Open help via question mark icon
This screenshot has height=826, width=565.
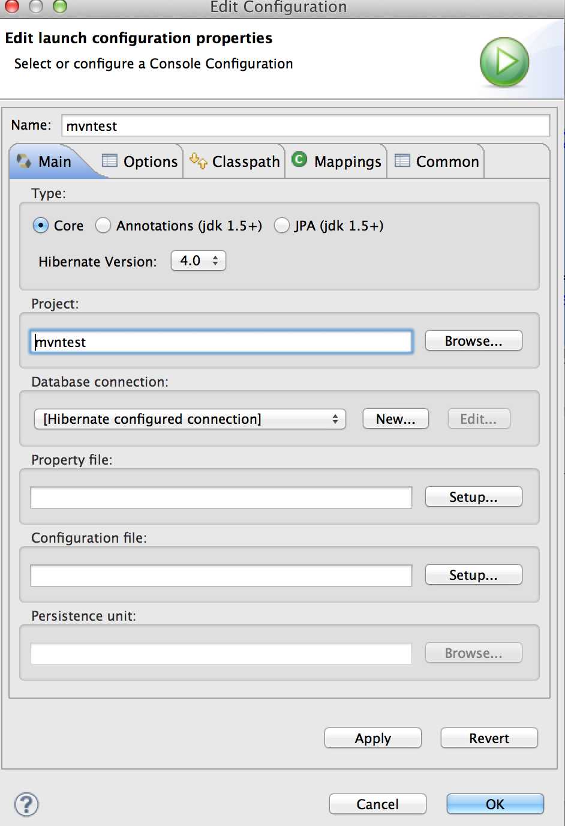pyautogui.click(x=26, y=804)
